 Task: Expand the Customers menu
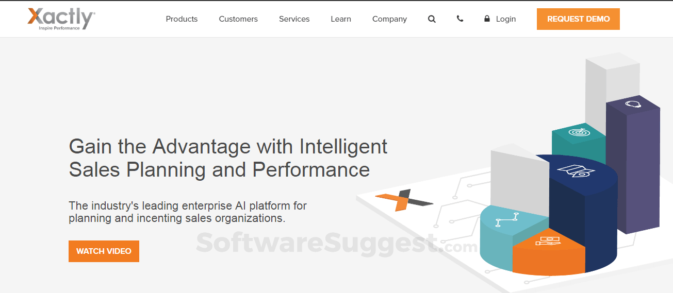[x=238, y=19]
